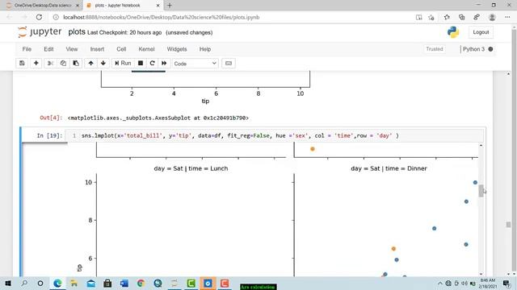
Task: Open the Collections icon
Action: (x=461, y=17)
